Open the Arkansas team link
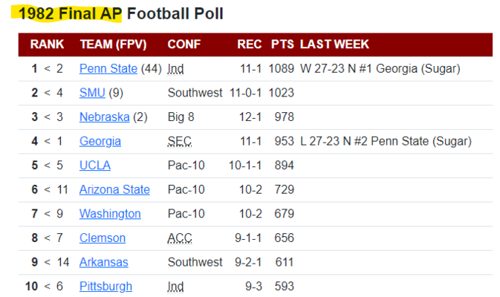 pyautogui.click(x=103, y=262)
